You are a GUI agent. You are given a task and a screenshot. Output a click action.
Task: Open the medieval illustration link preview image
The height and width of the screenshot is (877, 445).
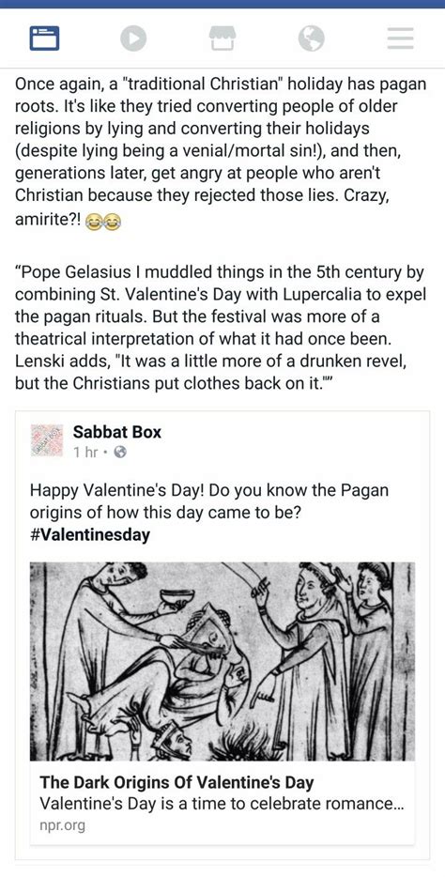coord(222,661)
